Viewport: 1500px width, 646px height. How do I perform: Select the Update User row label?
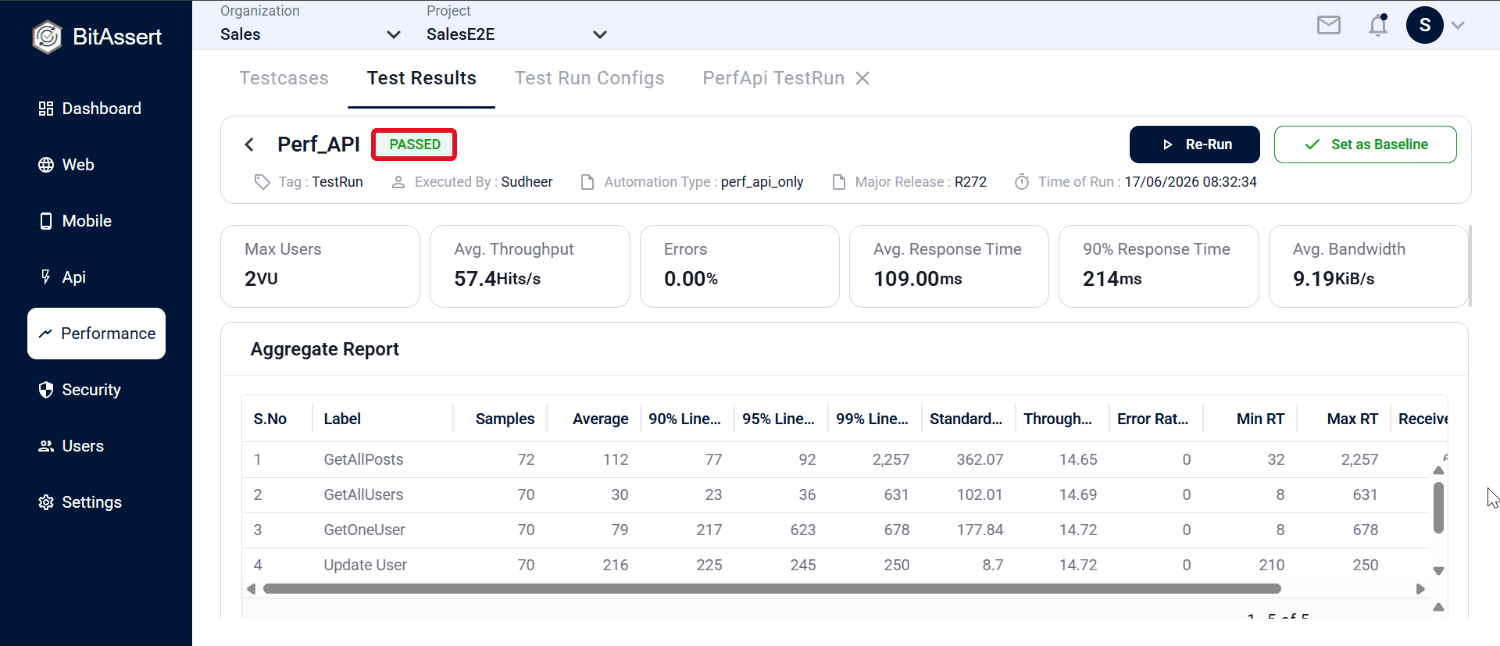(365, 565)
